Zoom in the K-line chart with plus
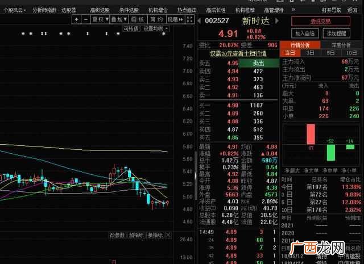 click(x=76, y=19)
